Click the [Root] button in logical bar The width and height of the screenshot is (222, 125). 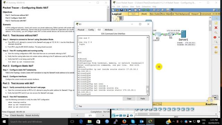tap(144, 14)
